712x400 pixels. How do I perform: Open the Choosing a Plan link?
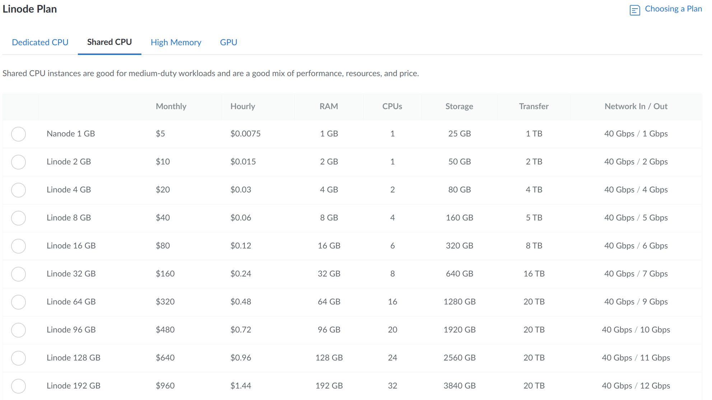coord(673,9)
